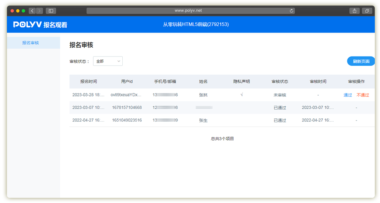The height and width of the screenshot is (203, 380).
Task: Reload page using address bar refresh icon
Action: [x=292, y=11]
